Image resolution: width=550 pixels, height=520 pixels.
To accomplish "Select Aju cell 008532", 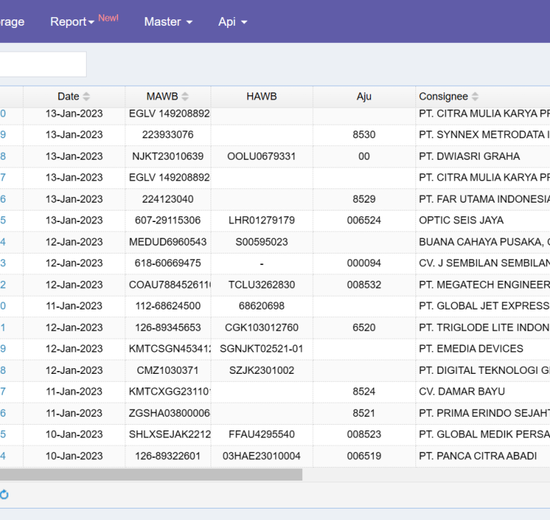I will point(364,284).
